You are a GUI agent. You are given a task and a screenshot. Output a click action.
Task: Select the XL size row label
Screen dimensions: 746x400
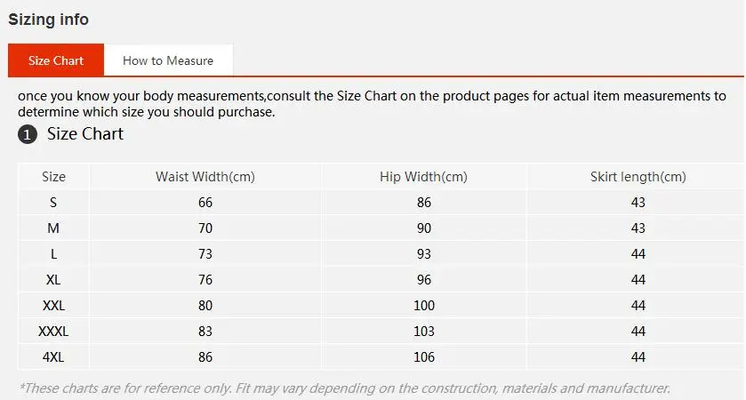pyautogui.click(x=53, y=280)
